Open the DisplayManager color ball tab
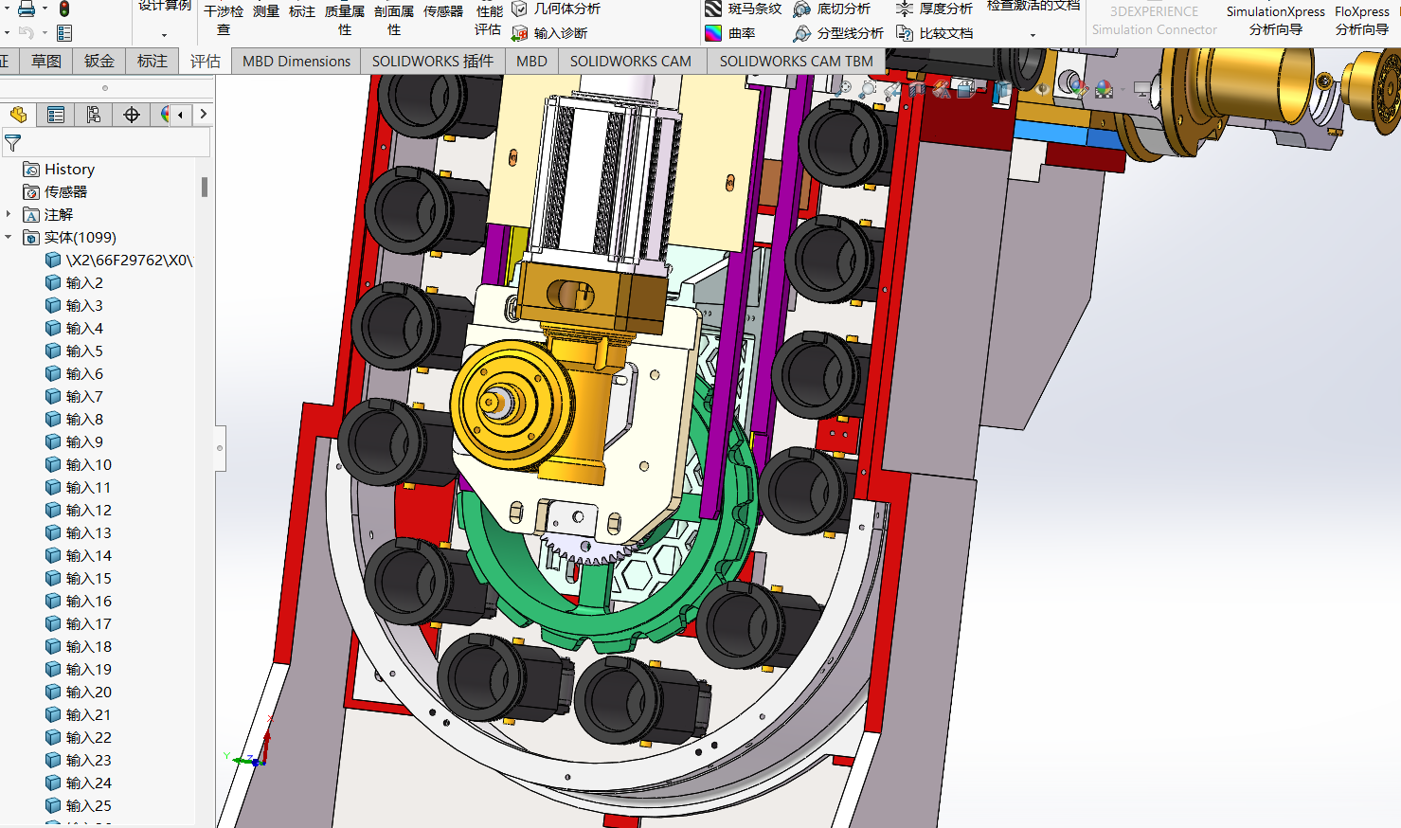 164,115
